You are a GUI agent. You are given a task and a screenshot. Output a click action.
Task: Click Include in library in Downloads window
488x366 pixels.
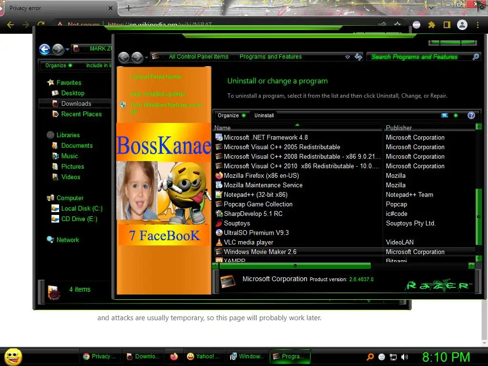(98, 65)
